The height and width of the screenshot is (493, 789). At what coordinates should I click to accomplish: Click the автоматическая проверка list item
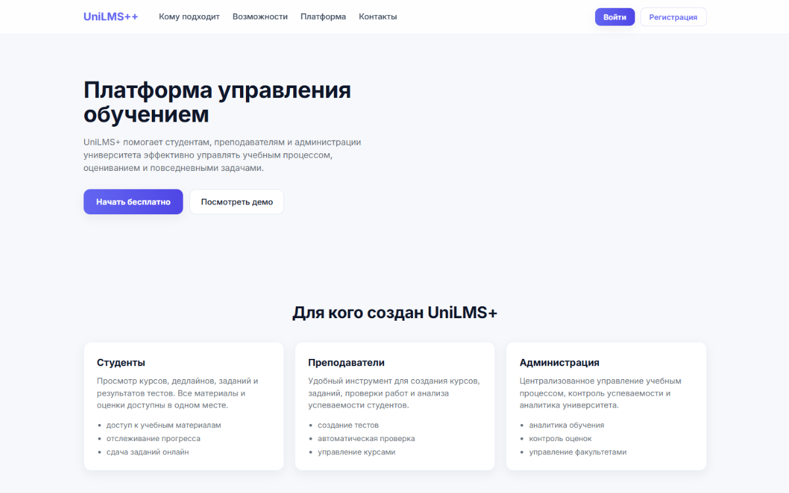366,438
